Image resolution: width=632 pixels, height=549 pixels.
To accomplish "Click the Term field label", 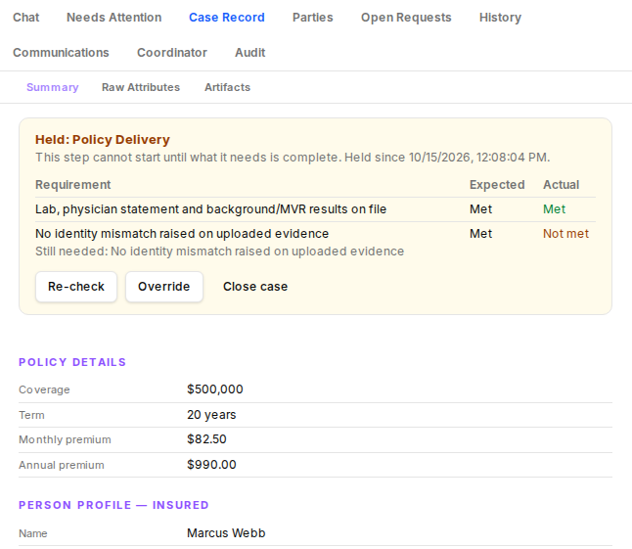I will (31, 415).
